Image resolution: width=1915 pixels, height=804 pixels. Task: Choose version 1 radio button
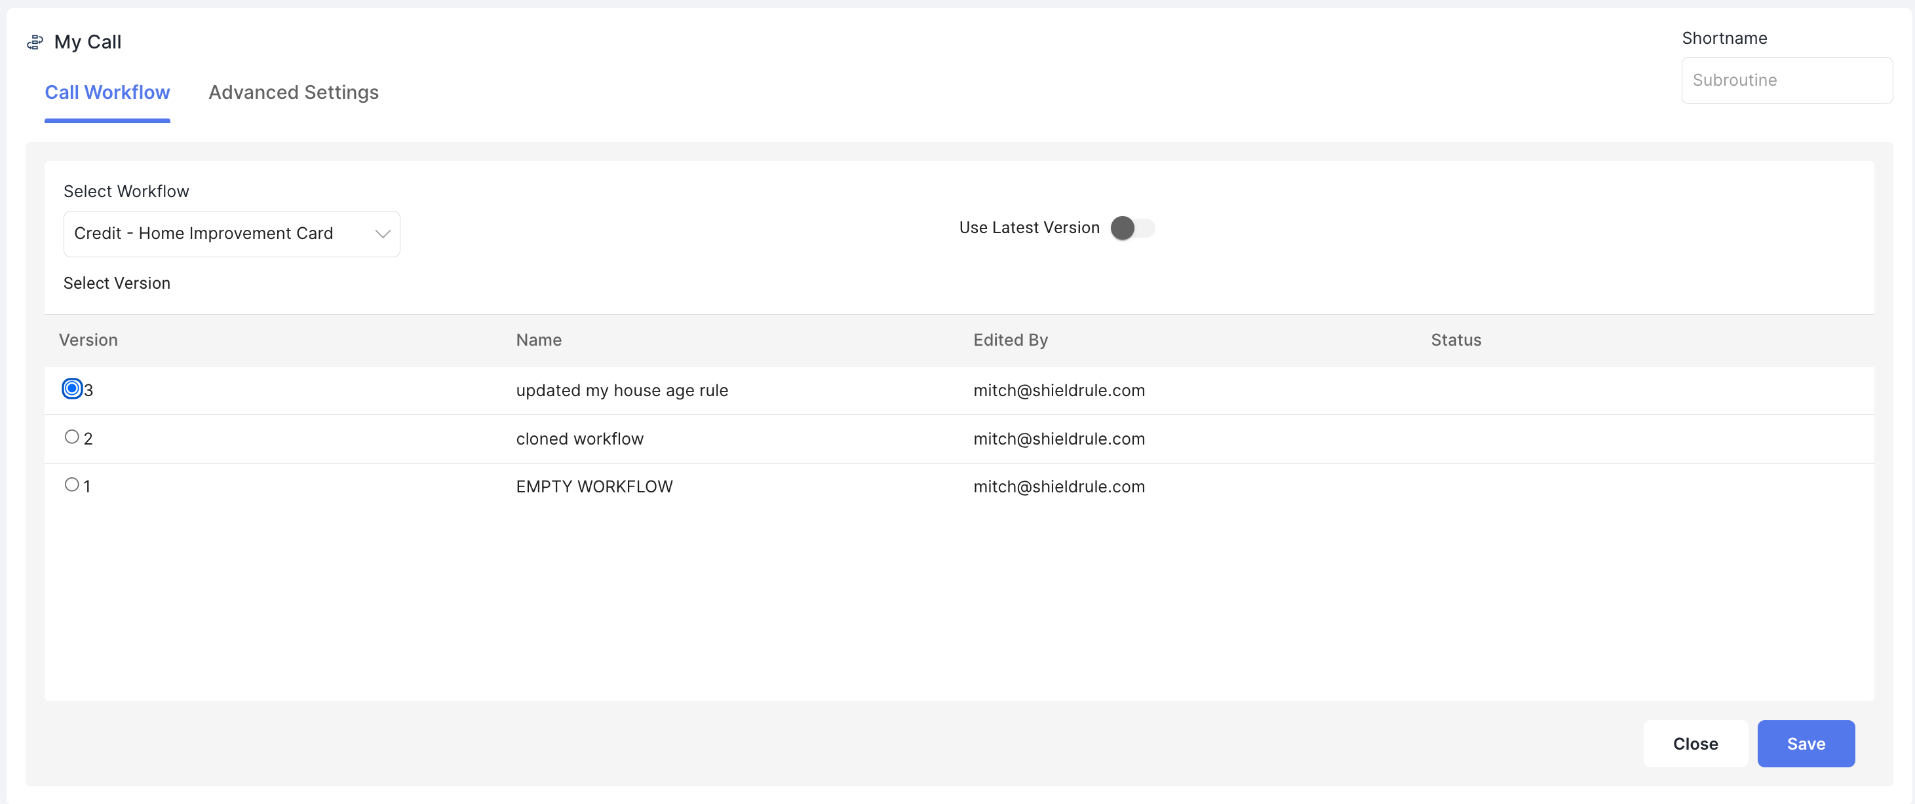(72, 484)
